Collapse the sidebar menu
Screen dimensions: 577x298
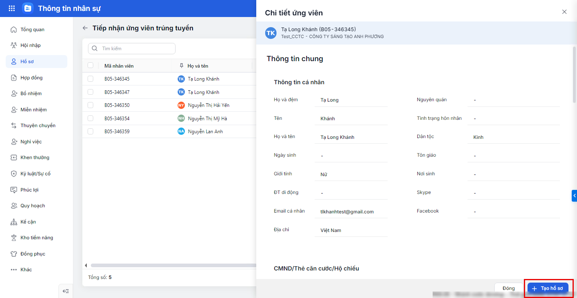pos(66,291)
